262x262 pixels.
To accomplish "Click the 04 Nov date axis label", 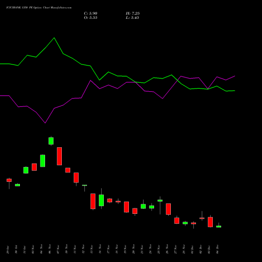I will tap(41, 249).
